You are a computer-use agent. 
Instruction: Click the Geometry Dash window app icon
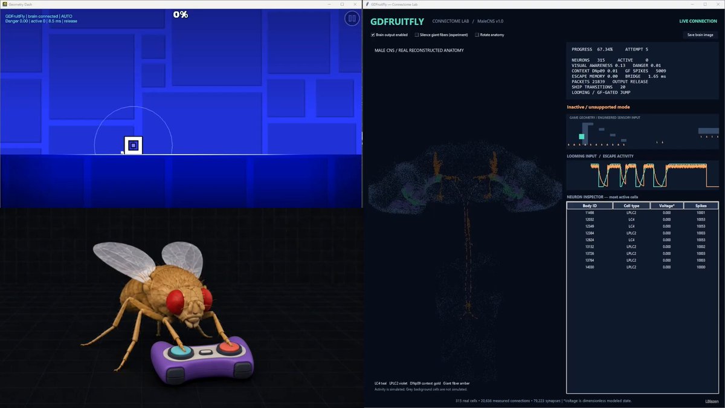4,4
